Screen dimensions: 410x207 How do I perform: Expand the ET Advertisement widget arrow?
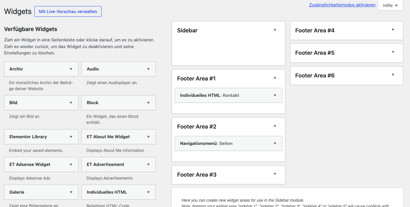click(x=148, y=165)
